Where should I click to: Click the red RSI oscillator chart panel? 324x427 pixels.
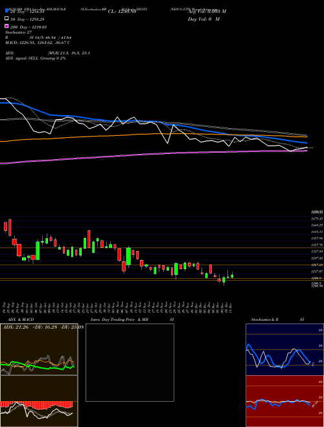284,401
